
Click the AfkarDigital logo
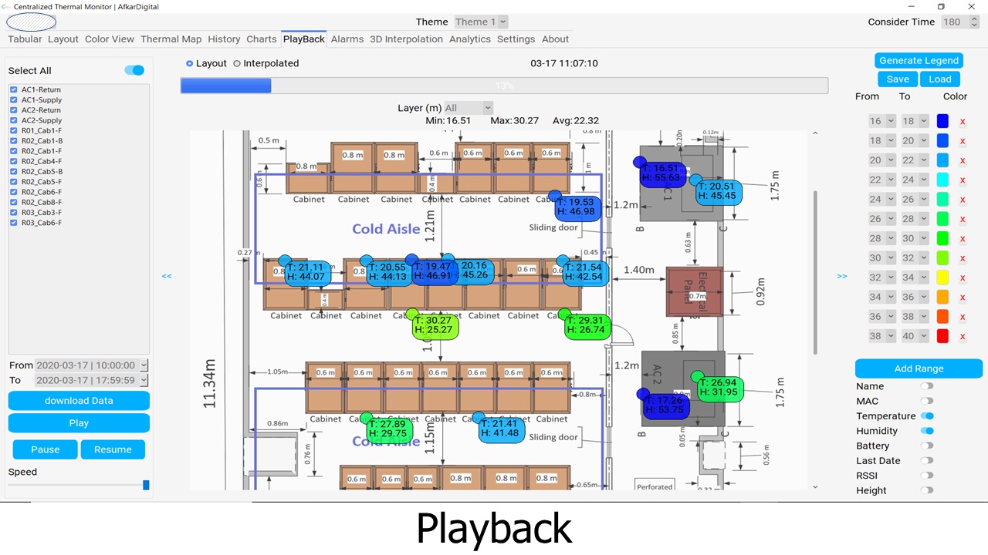(31, 22)
